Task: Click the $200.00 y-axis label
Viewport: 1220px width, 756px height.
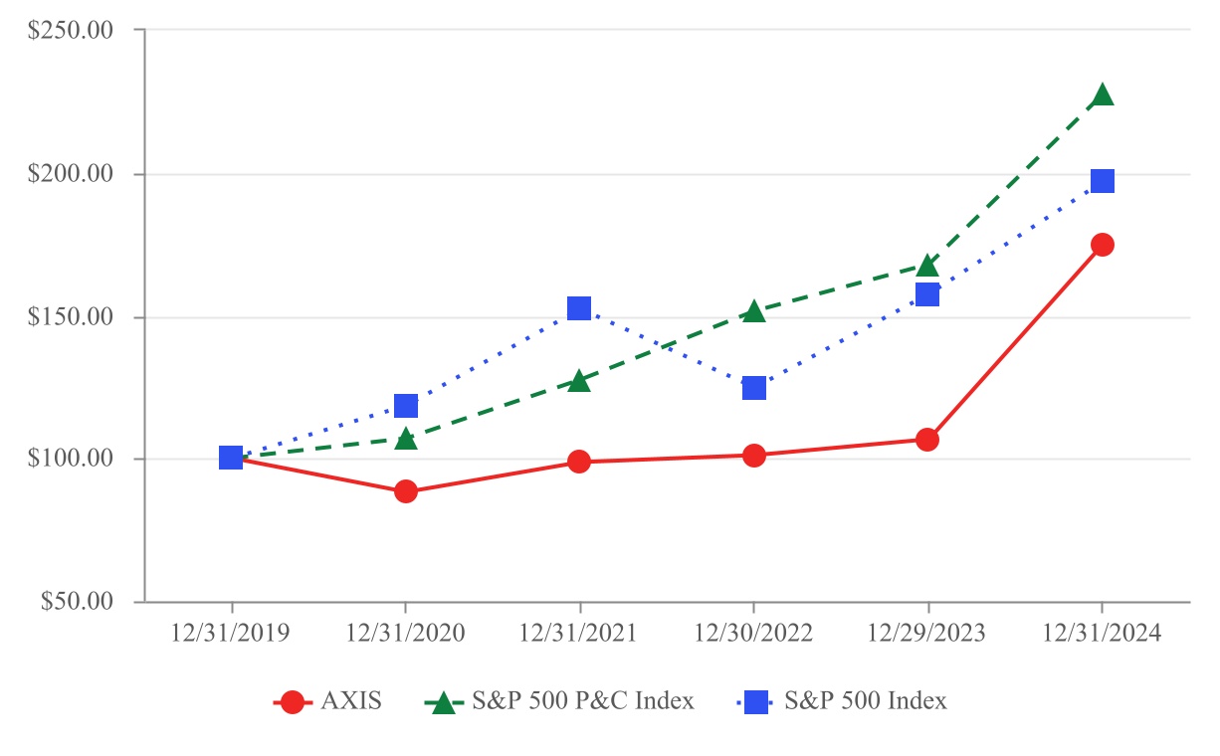Action: click(x=72, y=174)
